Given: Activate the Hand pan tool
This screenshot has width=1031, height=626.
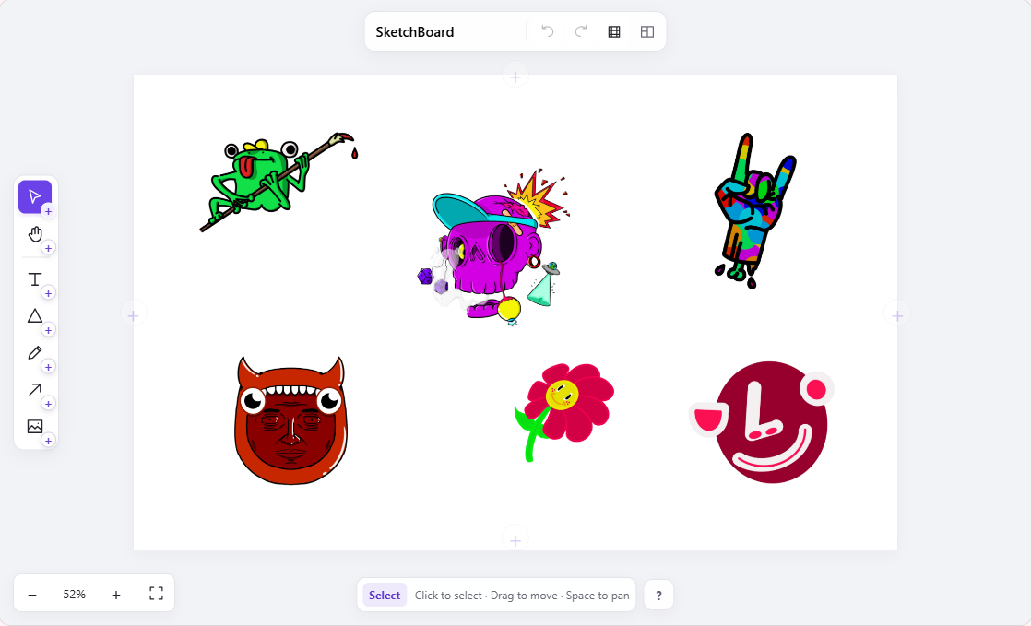Looking at the screenshot, I should [x=35, y=234].
